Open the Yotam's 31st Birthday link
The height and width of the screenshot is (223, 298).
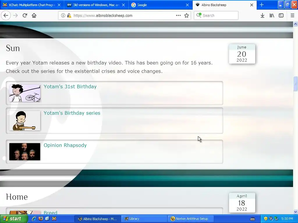[70, 87]
